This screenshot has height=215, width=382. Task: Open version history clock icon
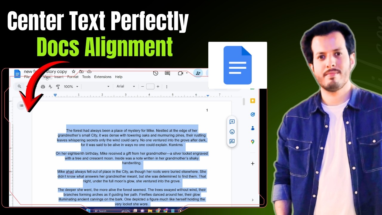155,73
